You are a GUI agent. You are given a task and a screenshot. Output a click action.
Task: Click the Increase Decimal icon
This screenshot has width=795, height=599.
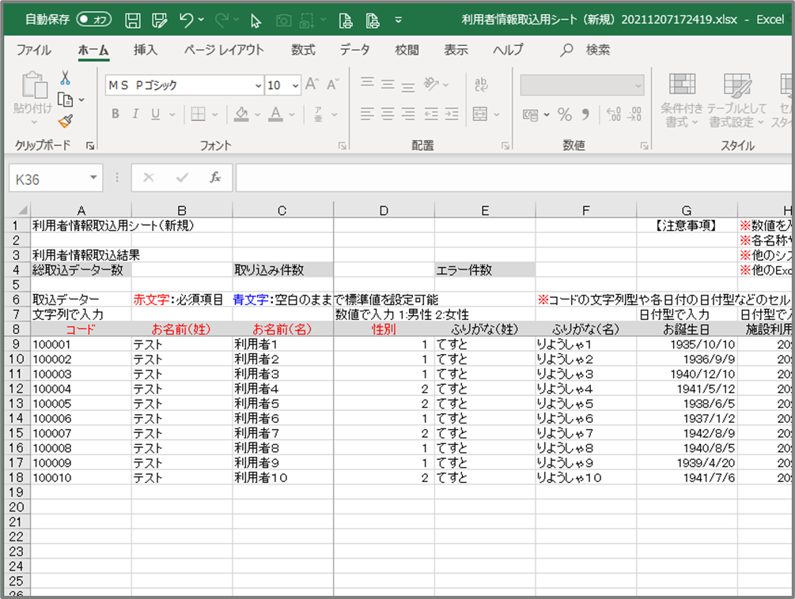614,115
